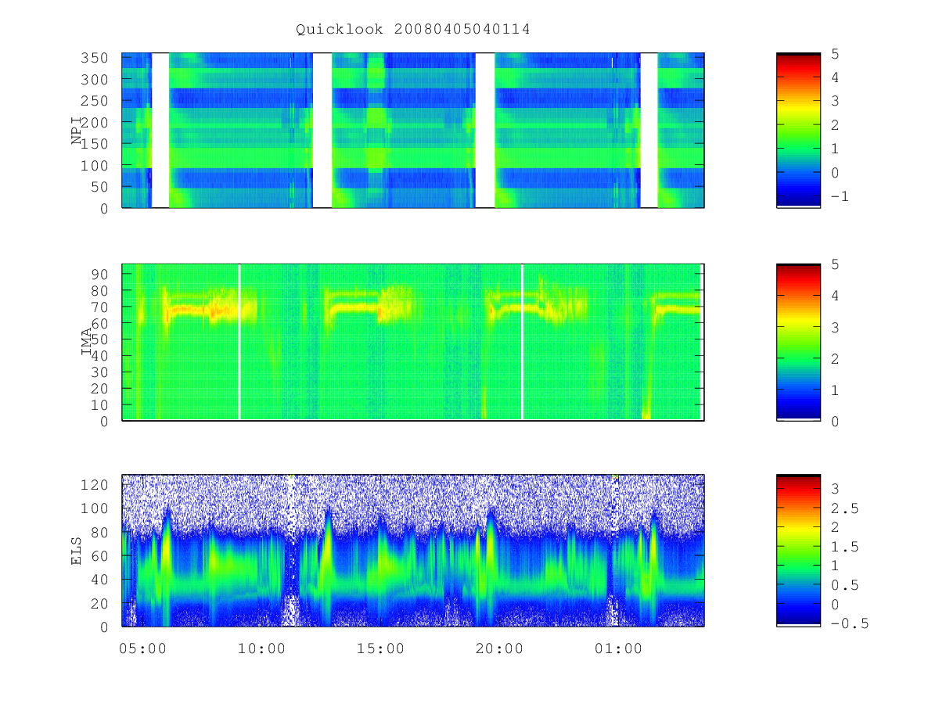Screen dimensions: 939x704
Task: Click the Quicklook 20080405040114 title
Action: tap(413, 30)
